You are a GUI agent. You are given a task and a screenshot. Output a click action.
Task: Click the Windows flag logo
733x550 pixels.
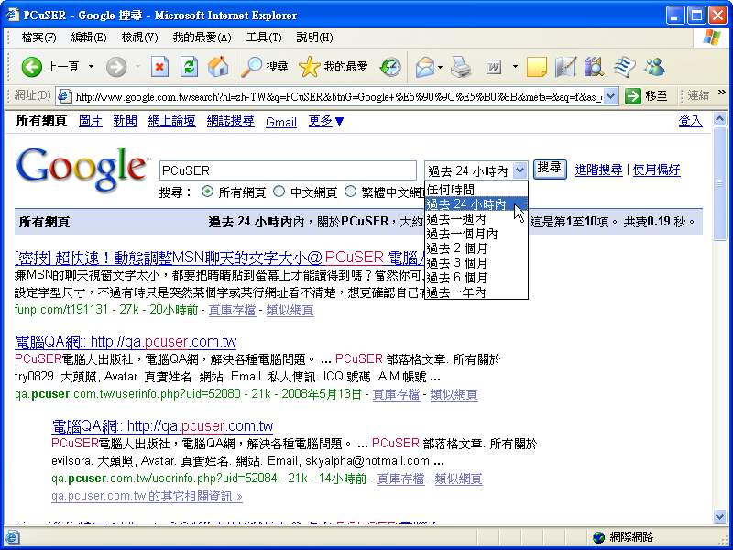pos(712,38)
